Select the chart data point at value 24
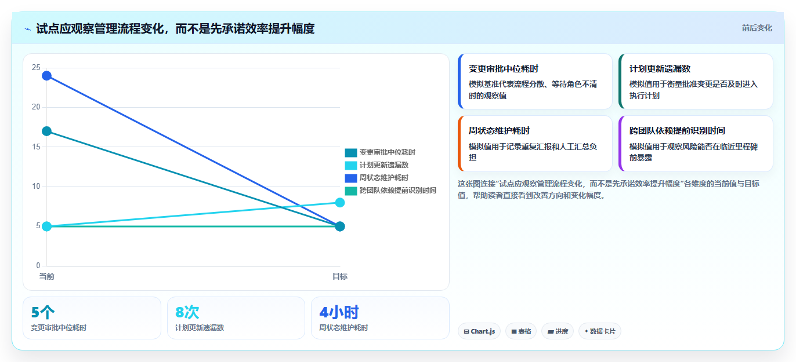Screen dimensions: 796x362 (46, 76)
